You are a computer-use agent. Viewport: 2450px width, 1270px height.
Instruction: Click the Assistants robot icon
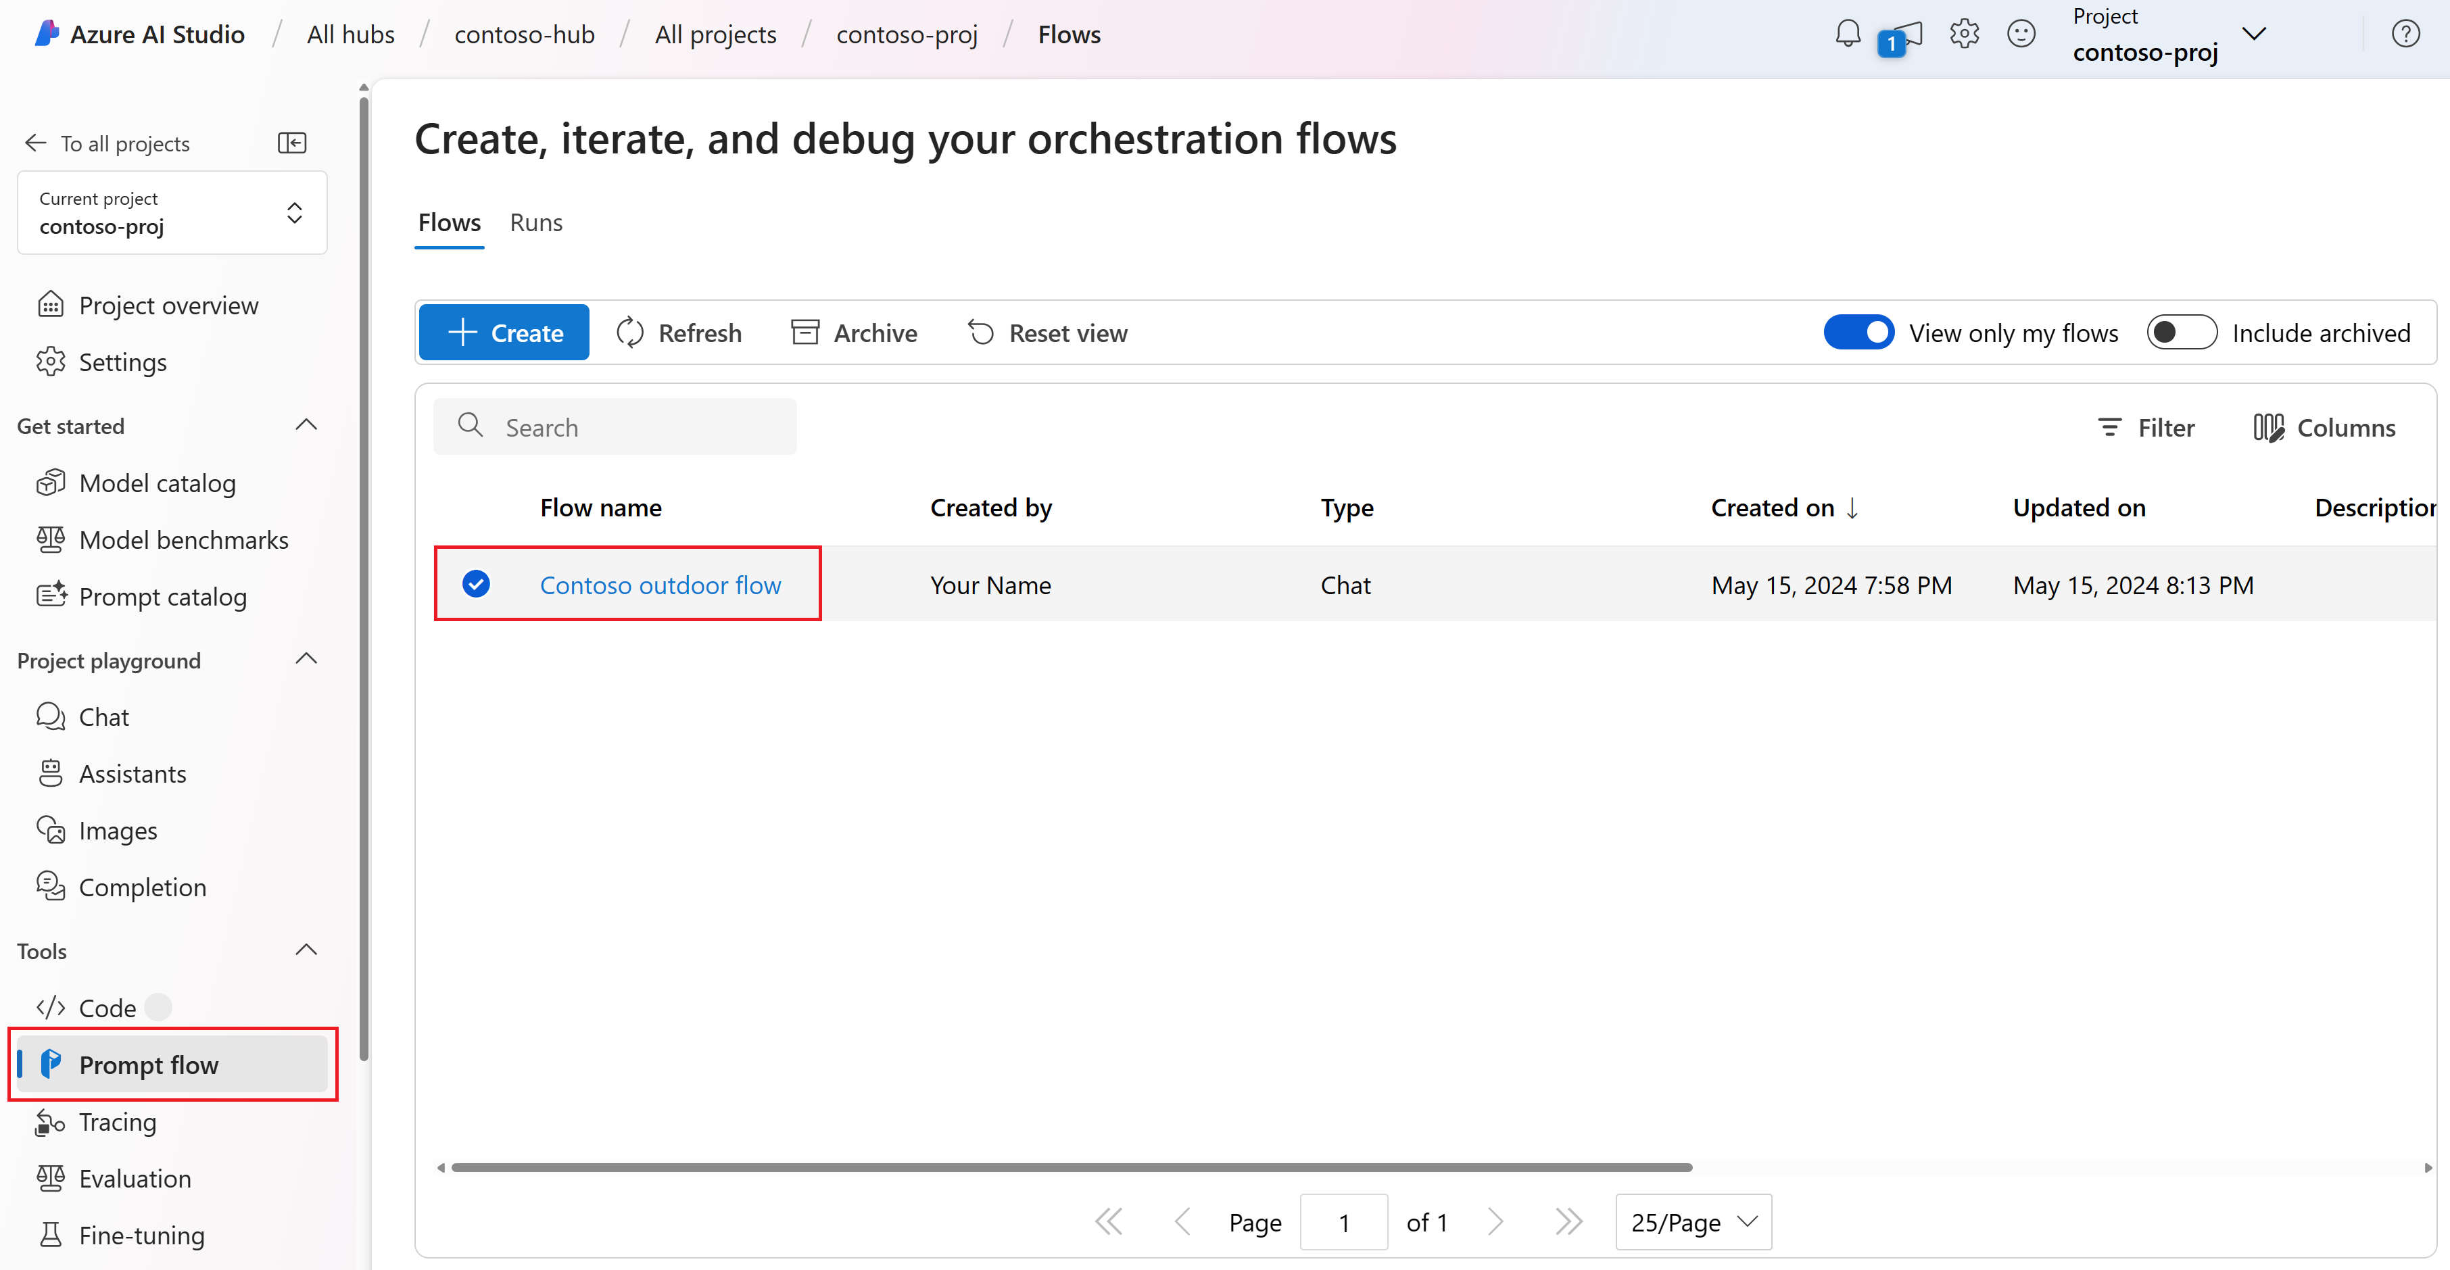pyautogui.click(x=51, y=774)
